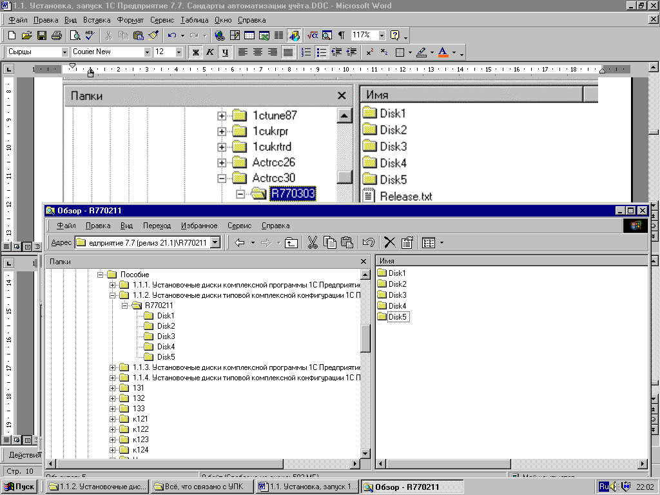The image size is (660, 495).
Task: Toggle Italic formatting in Word
Action: (x=210, y=52)
